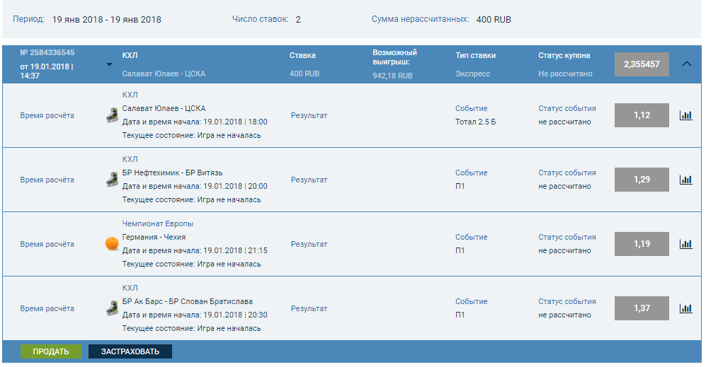The image size is (706, 367).
Task: Click match name Германия - Чехия
Action: [x=154, y=237]
